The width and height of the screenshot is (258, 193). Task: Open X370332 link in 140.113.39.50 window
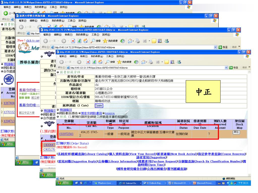pyautogui.click(x=9, y=112)
